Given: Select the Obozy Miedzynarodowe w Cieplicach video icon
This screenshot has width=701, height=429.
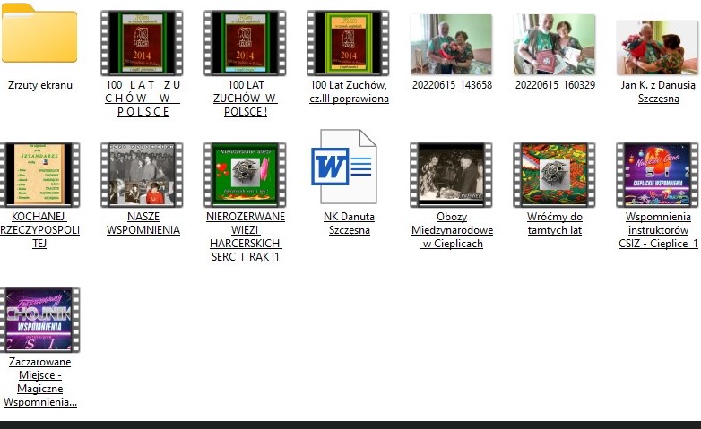Looking at the screenshot, I should (x=451, y=174).
